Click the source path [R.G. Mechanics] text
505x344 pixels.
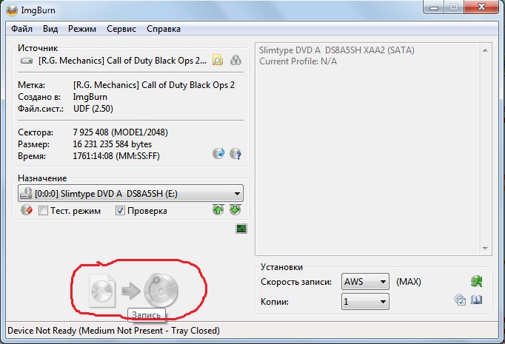122,61
